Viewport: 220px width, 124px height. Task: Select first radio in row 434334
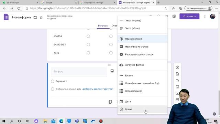coord(88,36)
